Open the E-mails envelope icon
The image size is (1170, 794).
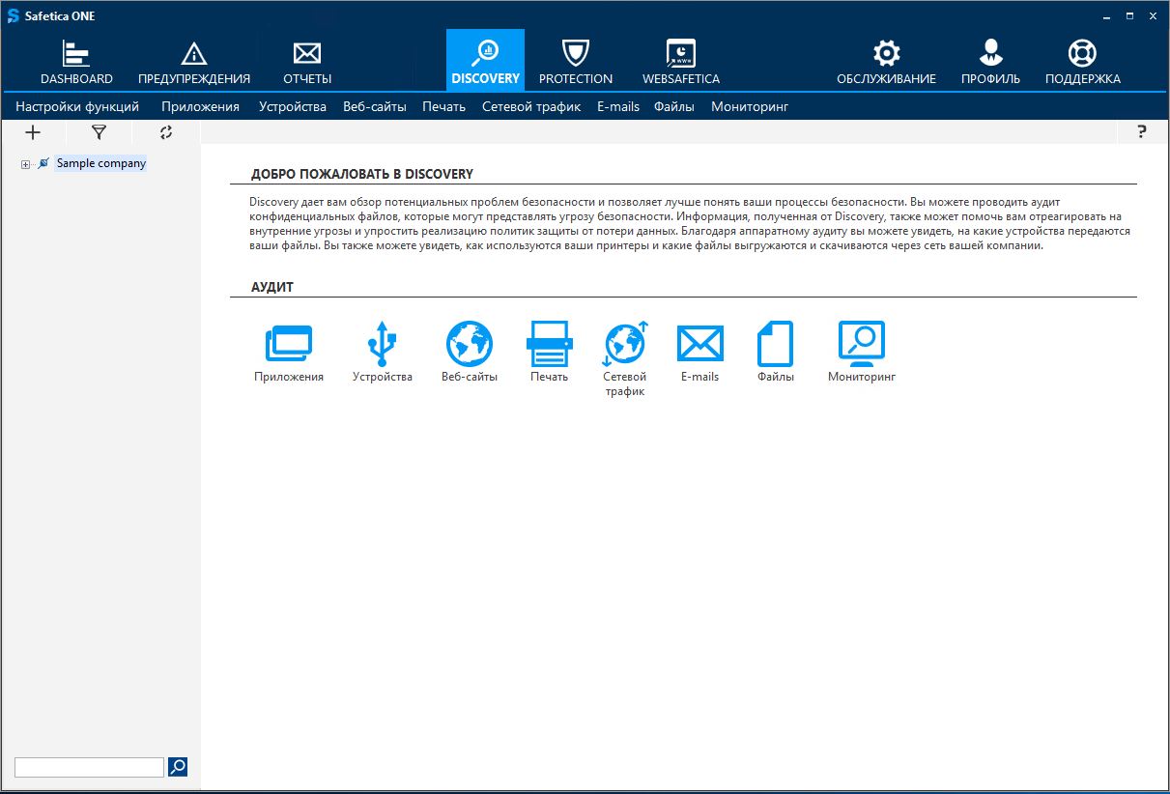pyautogui.click(x=699, y=345)
